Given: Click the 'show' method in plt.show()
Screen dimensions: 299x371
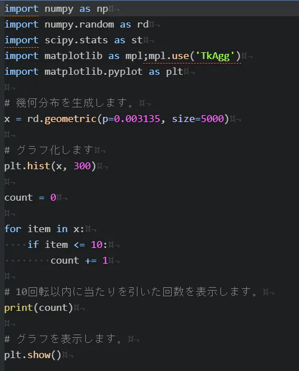Looking at the screenshot, I should pos(39,355).
